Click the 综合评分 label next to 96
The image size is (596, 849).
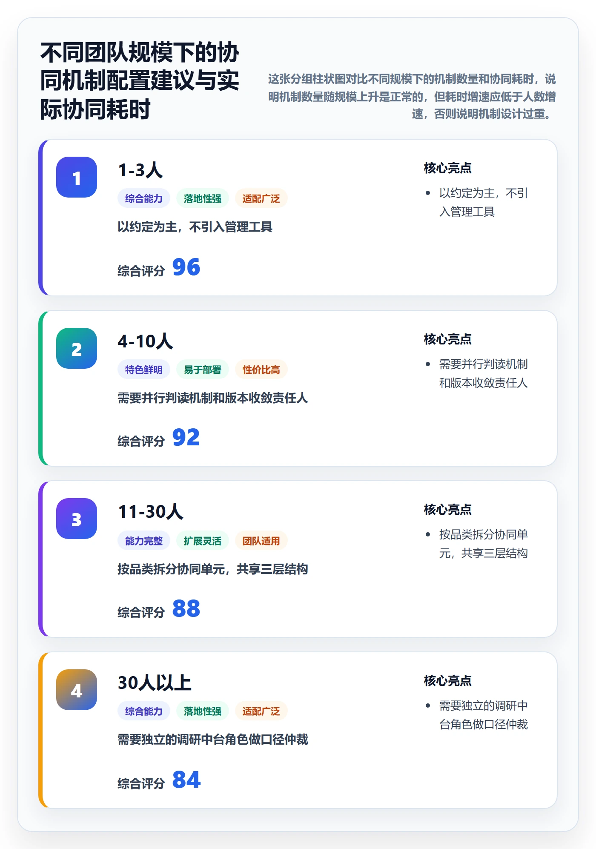(141, 271)
